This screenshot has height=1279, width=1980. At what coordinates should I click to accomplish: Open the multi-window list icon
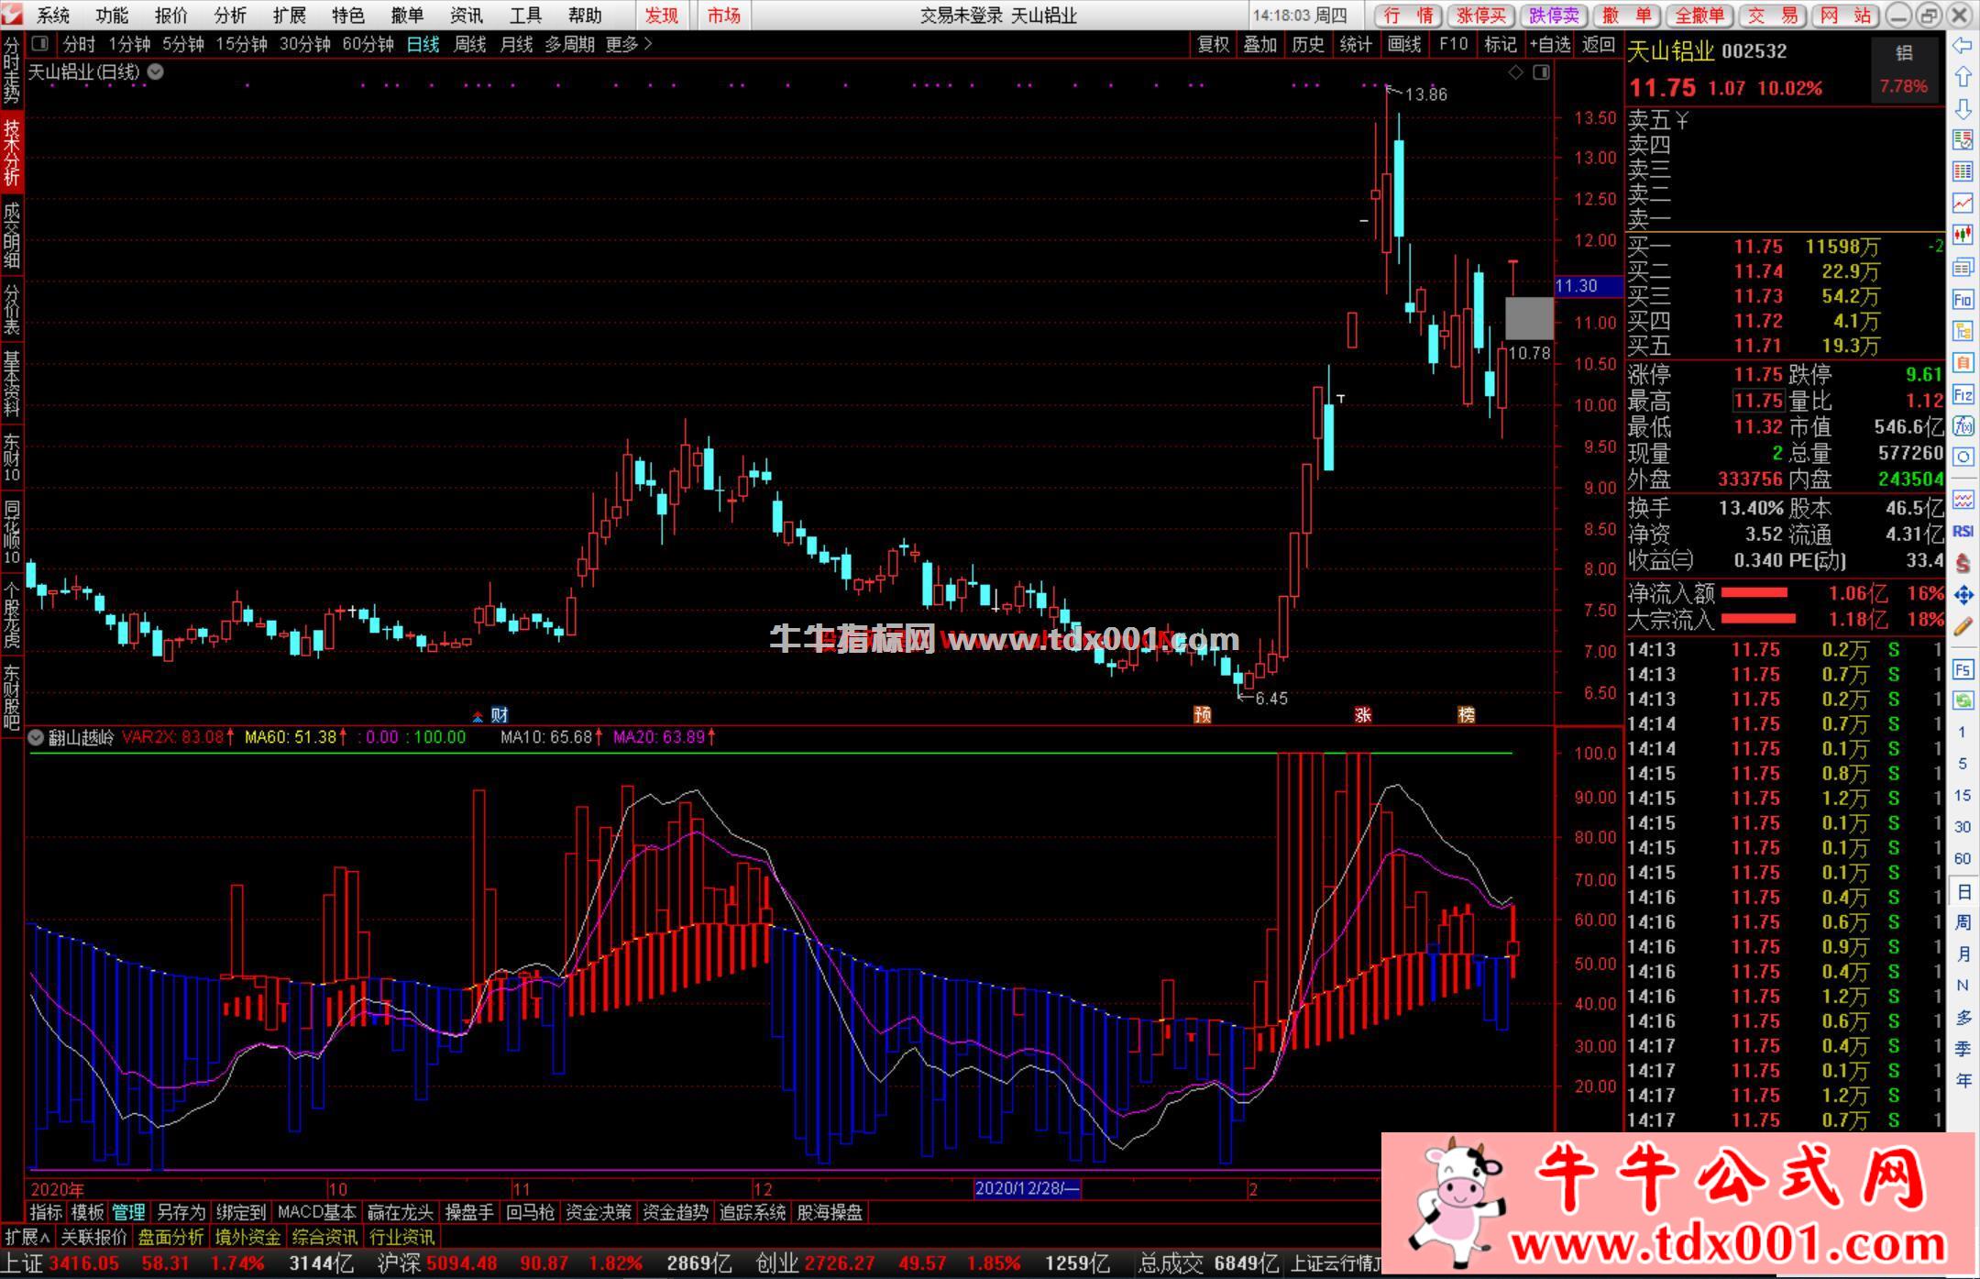click(x=1963, y=267)
